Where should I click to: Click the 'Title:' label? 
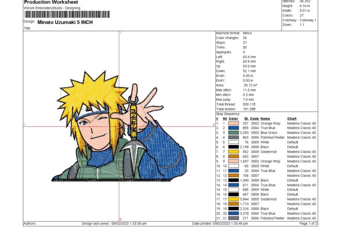click(x=27, y=28)
